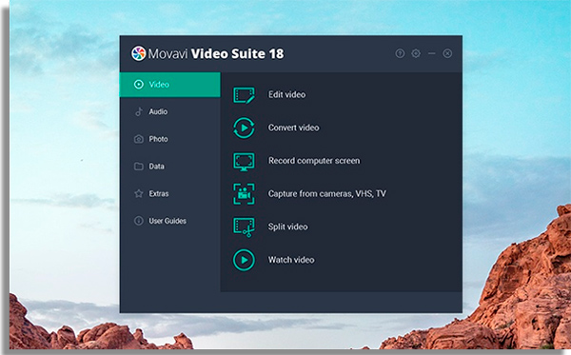Choose Convert video text option
This screenshot has height=355, width=571.
pyautogui.click(x=293, y=128)
